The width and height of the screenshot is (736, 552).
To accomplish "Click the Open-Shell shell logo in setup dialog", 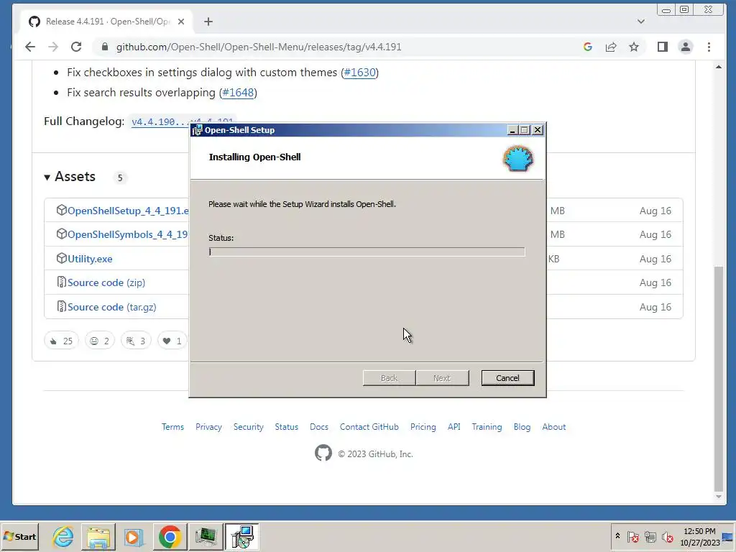I will (517, 158).
